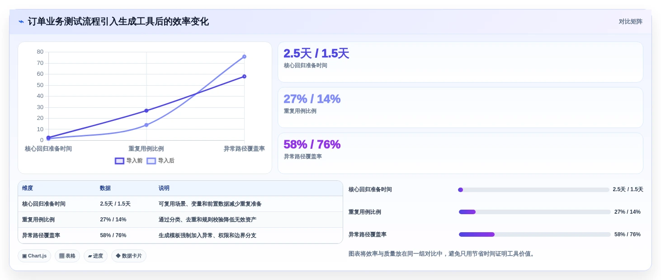This screenshot has height=280, width=661.
Task: Click the footnote text 图表将效率与质量放在同一组对比中
Action: pyautogui.click(x=396, y=254)
